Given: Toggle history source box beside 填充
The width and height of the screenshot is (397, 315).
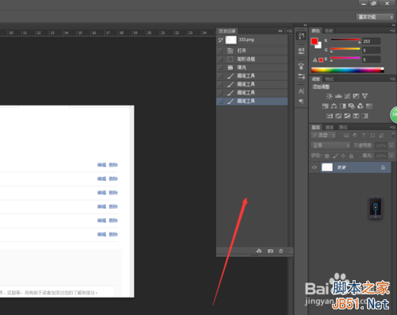Looking at the screenshot, I should coord(220,67).
